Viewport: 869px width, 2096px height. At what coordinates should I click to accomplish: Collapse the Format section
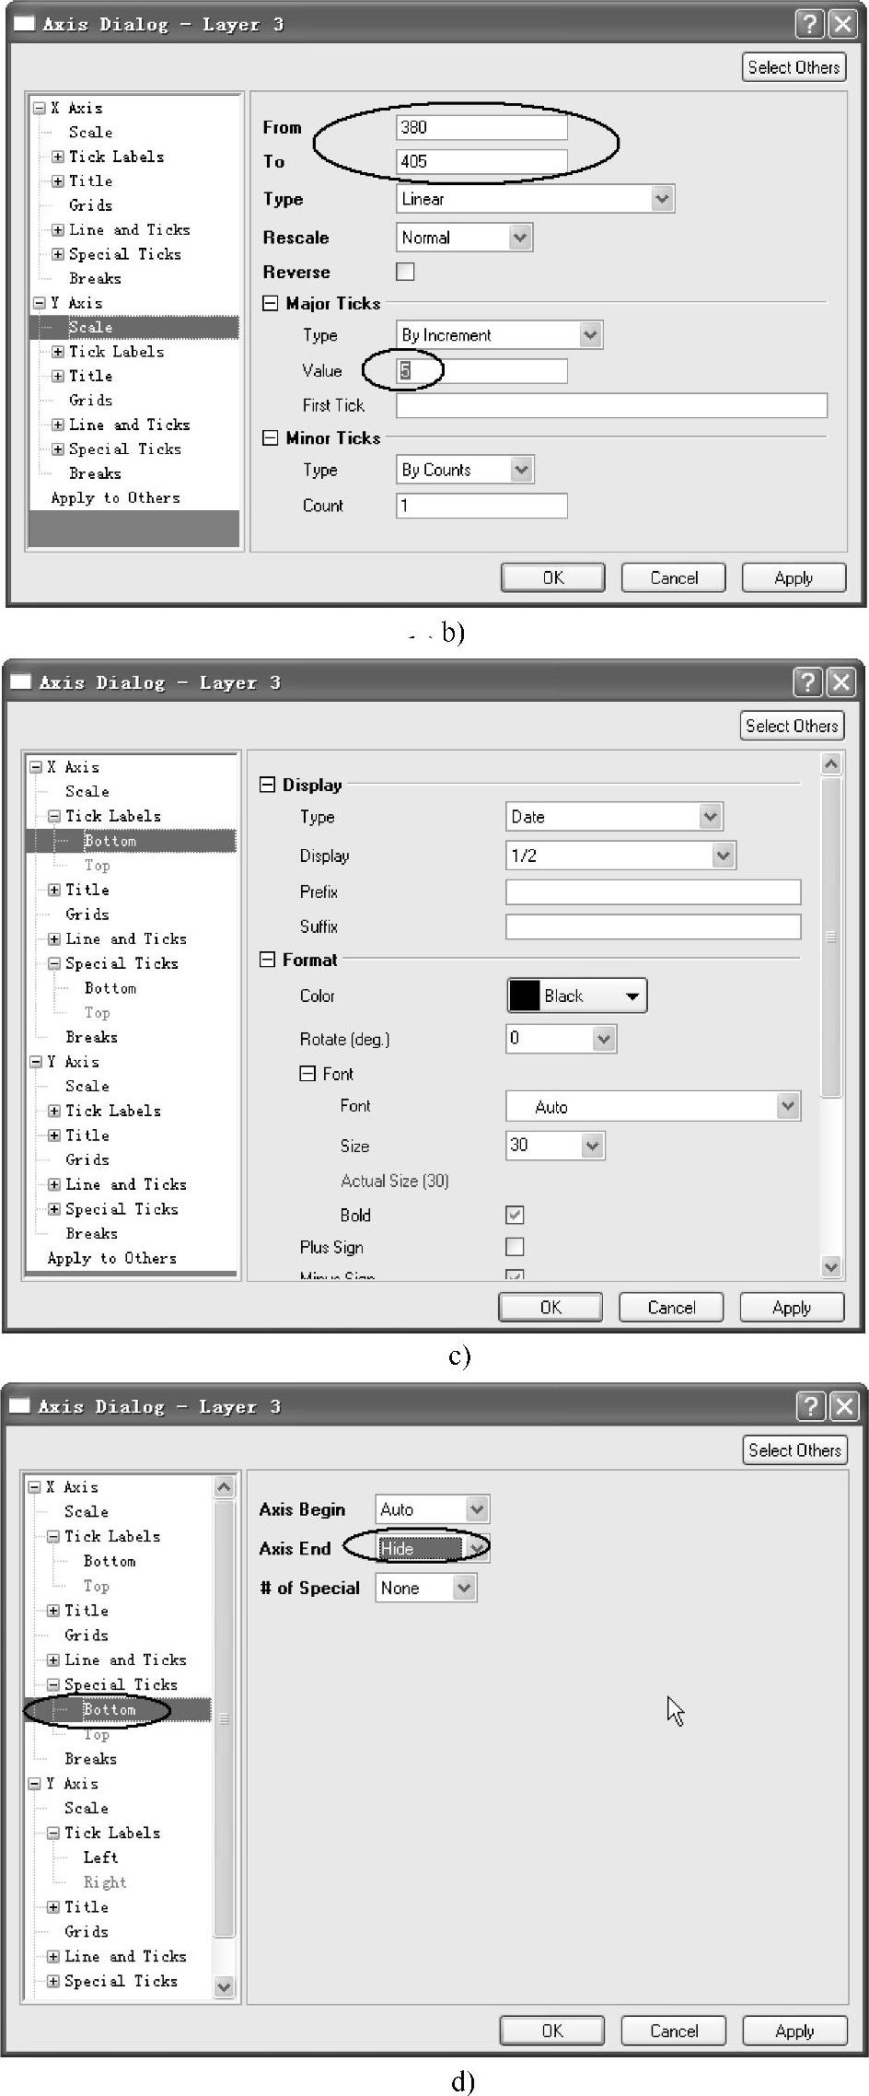(x=267, y=960)
